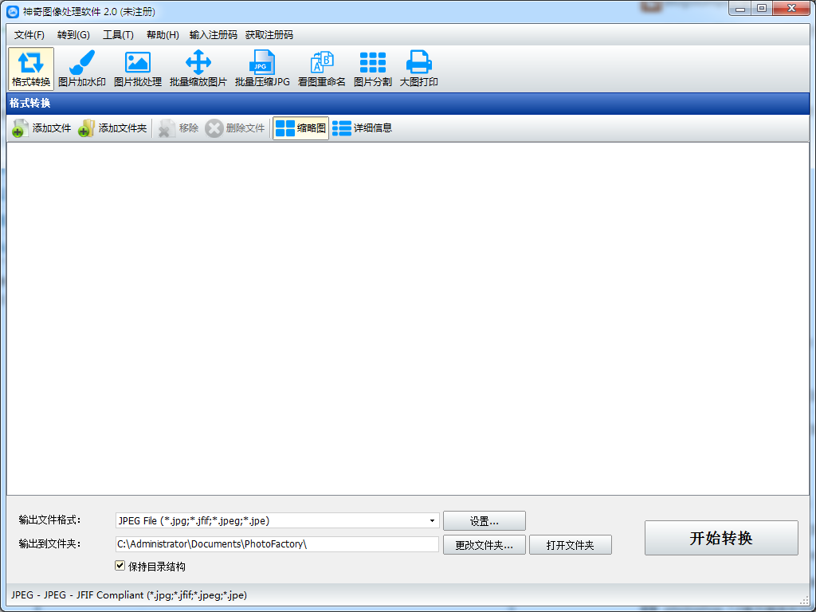Open the 帮助(H) menu
This screenshot has height=612, width=816.
coord(163,35)
